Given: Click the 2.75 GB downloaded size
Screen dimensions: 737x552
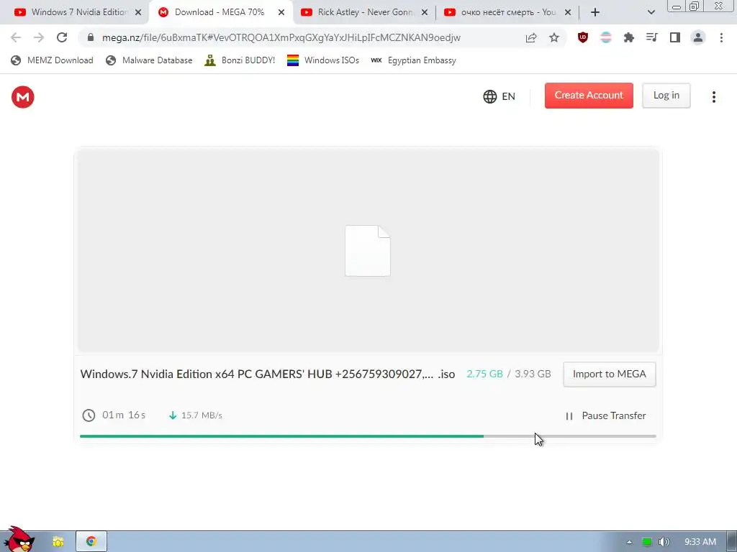Looking at the screenshot, I should [x=484, y=374].
